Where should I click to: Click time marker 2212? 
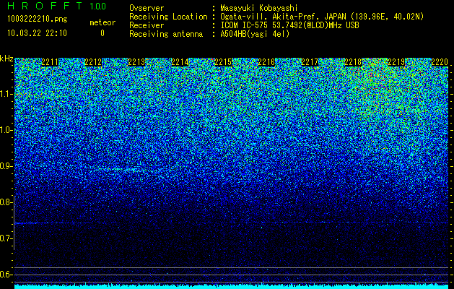pos(93,62)
